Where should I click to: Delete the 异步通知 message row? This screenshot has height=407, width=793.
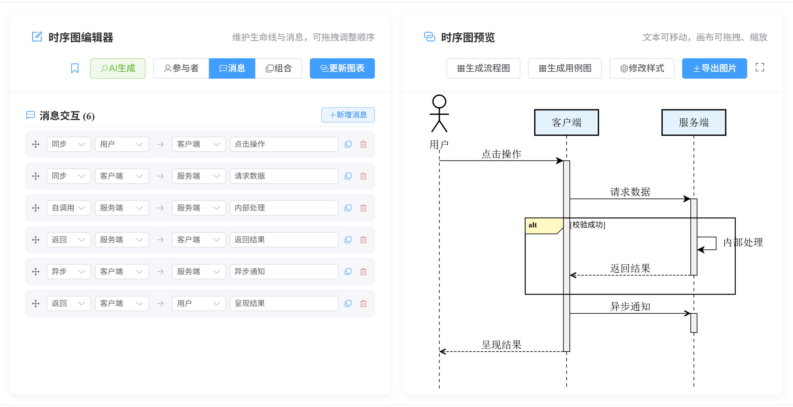coord(363,271)
